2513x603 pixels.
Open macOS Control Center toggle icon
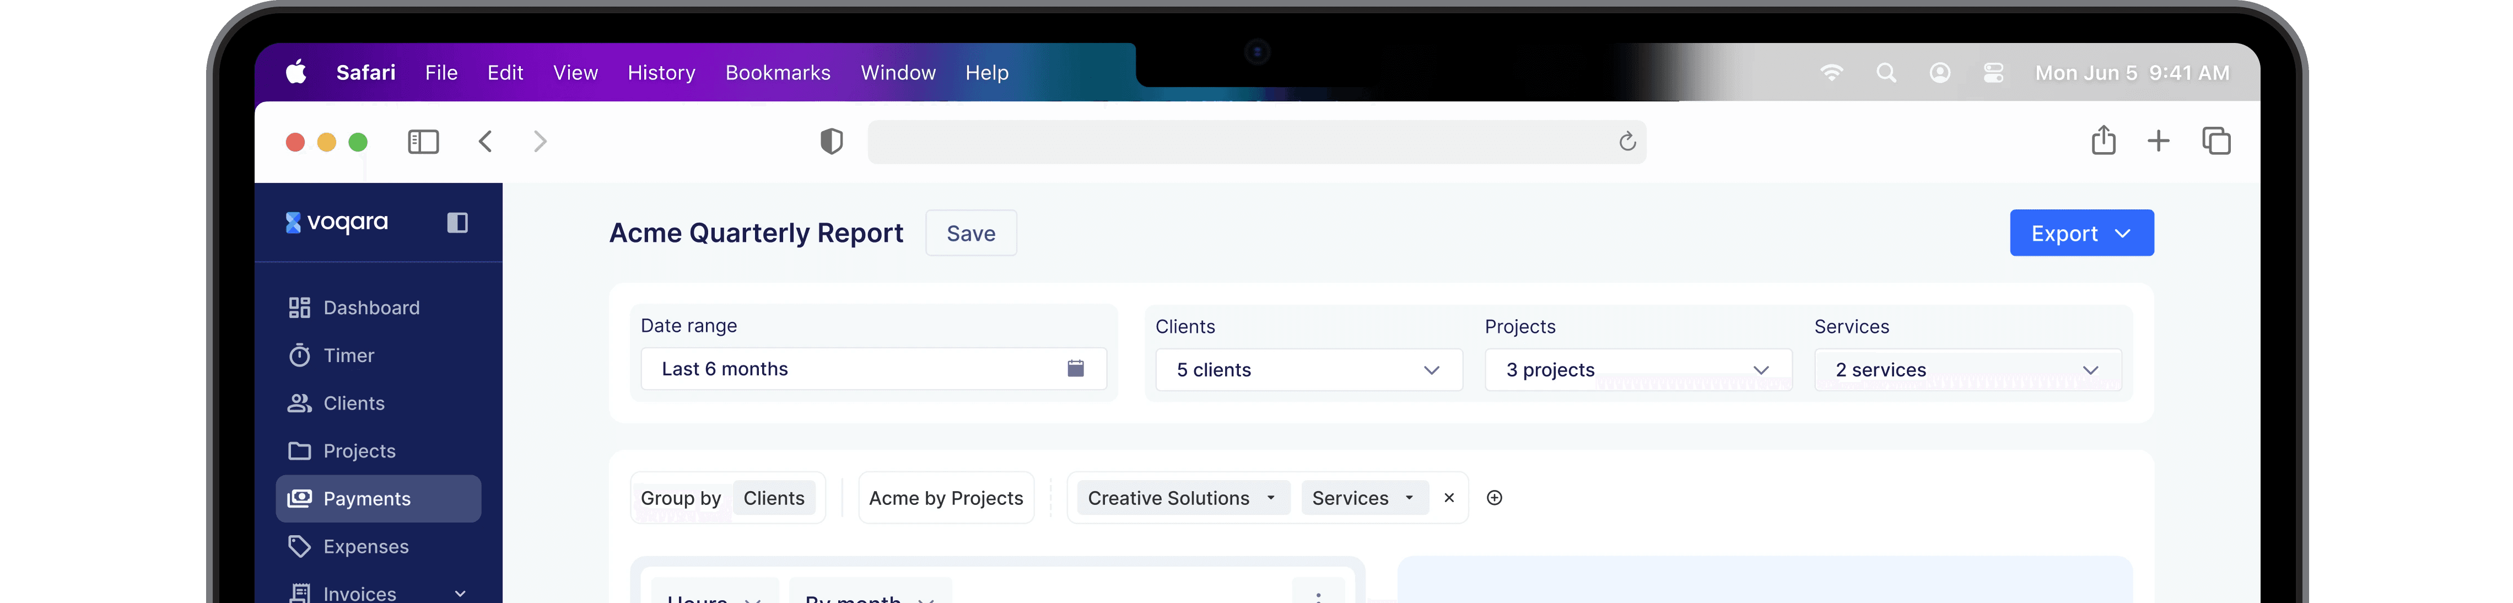click(1993, 72)
